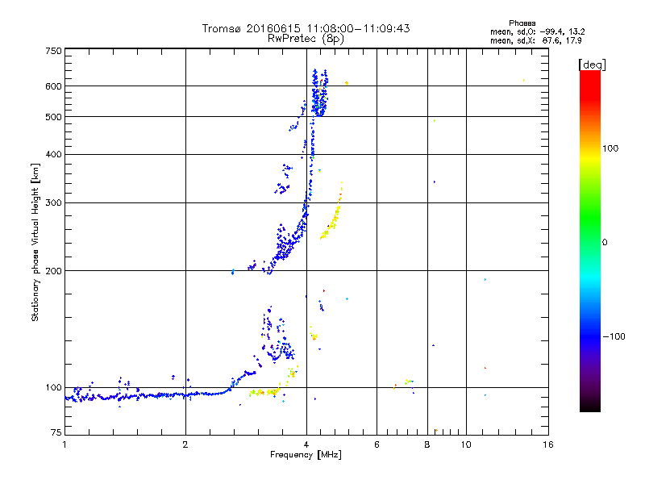Viewport: 645px width, 484px height.
Task: Click the y-axis tick label '75'
Action: click(56, 432)
